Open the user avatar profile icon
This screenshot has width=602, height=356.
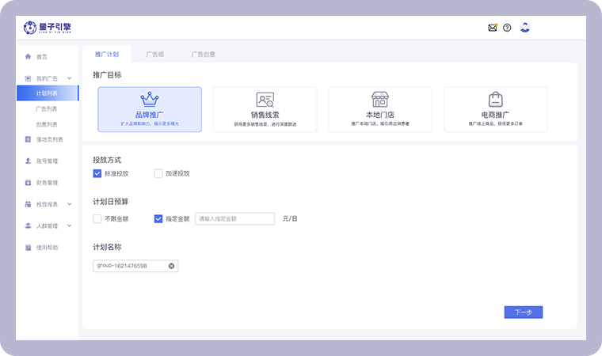pos(524,28)
